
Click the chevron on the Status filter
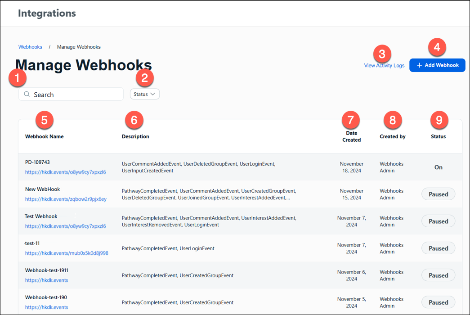pyautogui.click(x=152, y=94)
